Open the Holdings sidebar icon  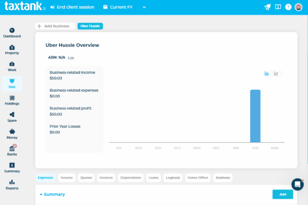coord(12,98)
